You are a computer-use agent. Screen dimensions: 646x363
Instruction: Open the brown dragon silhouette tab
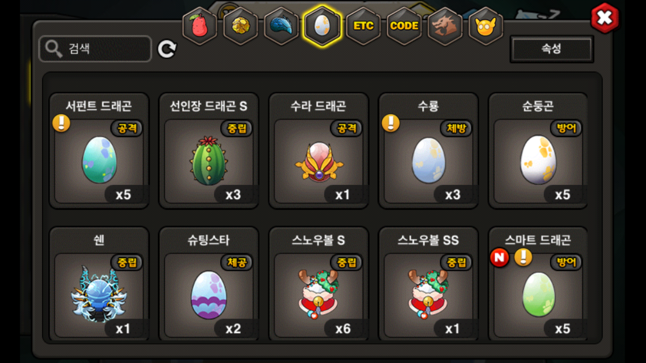click(445, 26)
